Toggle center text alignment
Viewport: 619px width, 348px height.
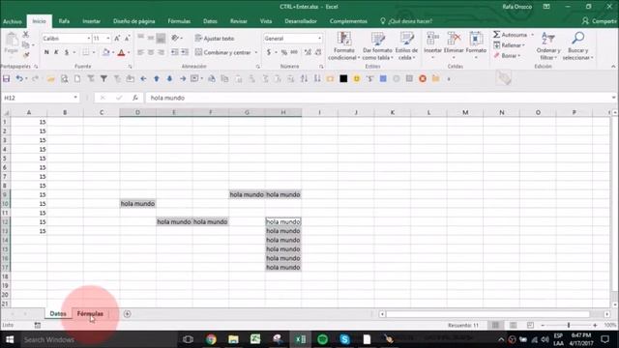(x=151, y=52)
